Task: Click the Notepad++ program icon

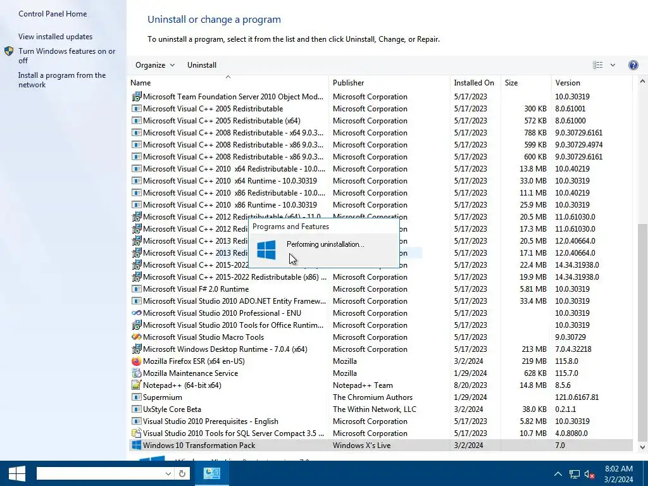Action: pos(137,385)
